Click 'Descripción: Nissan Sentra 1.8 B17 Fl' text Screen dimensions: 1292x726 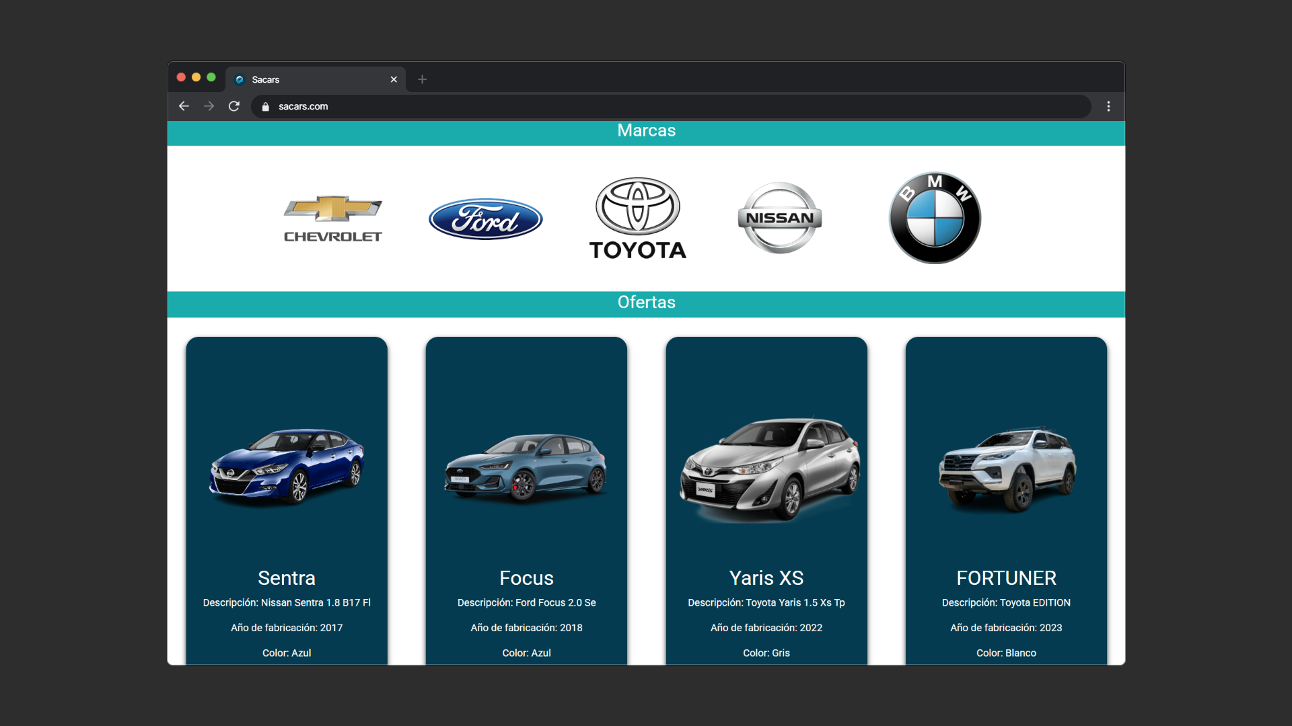click(287, 603)
